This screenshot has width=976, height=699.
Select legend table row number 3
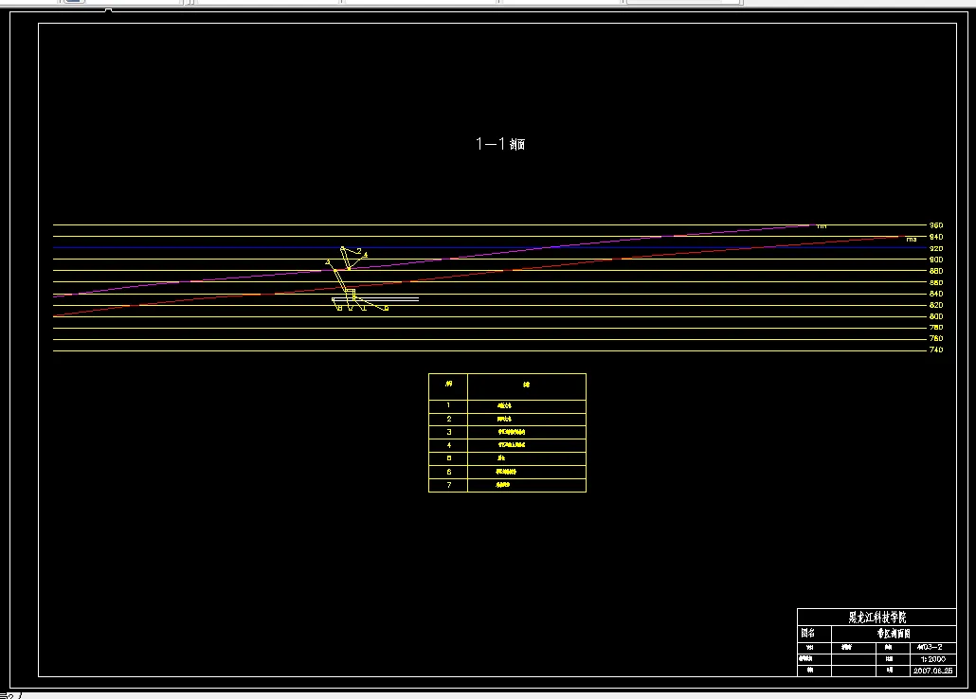[x=507, y=432]
